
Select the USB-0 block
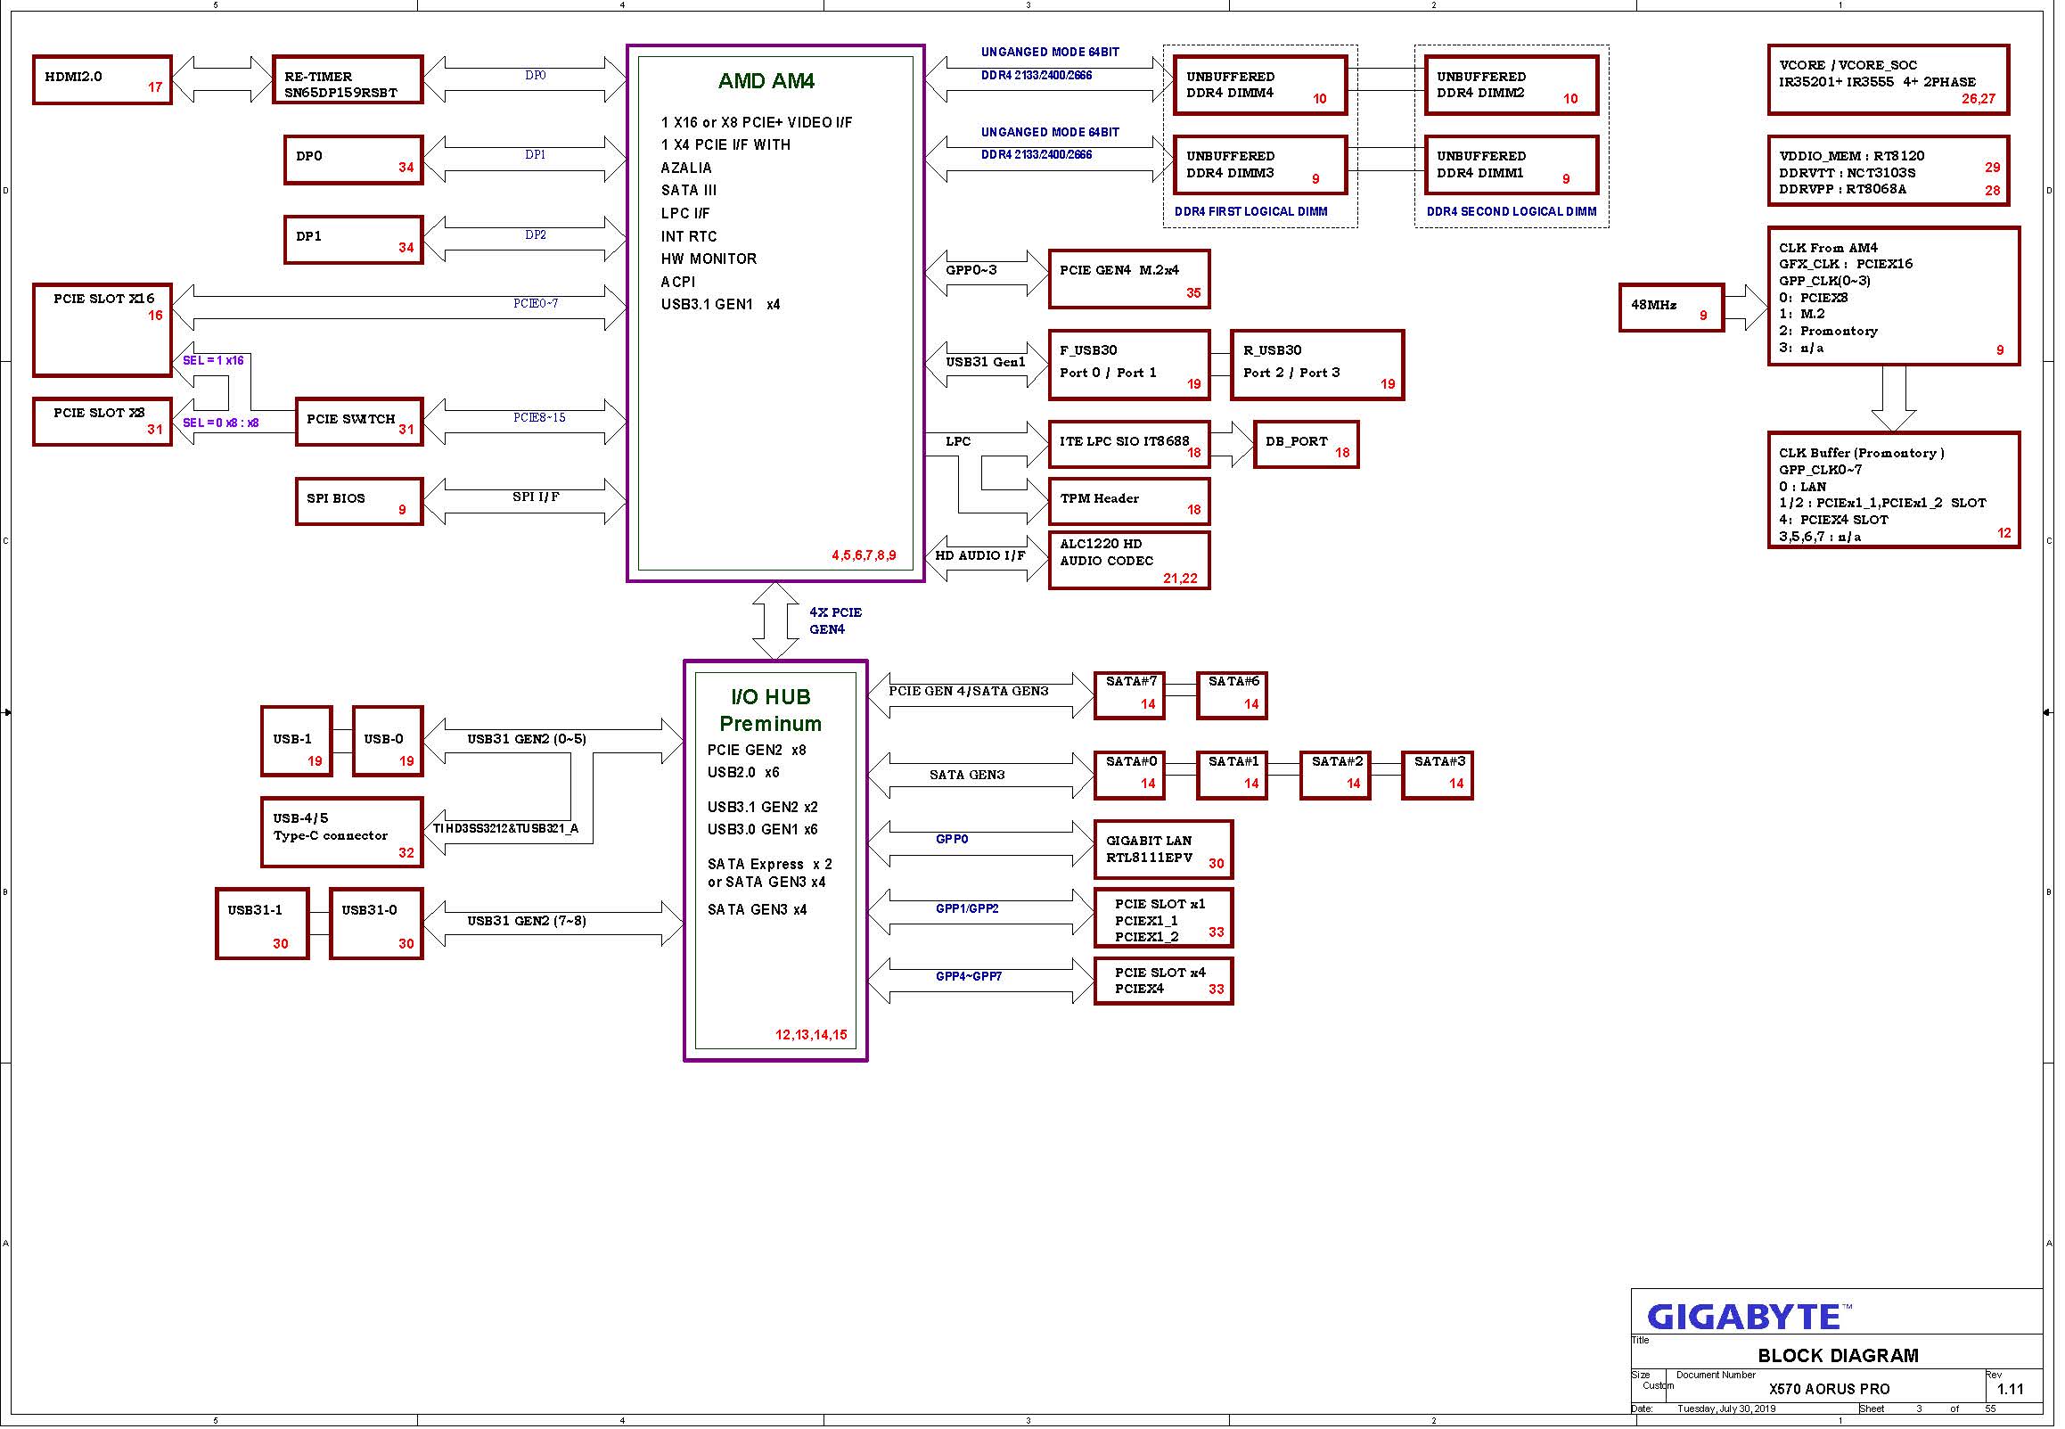coord(388,742)
